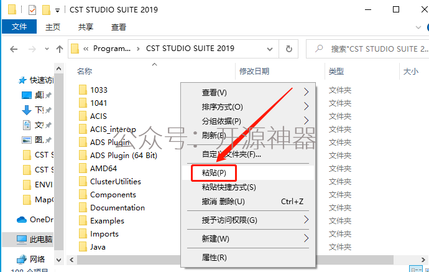Click horizontal scrollbar right arrow
Screen dimensions: 429x272
click(423, 260)
